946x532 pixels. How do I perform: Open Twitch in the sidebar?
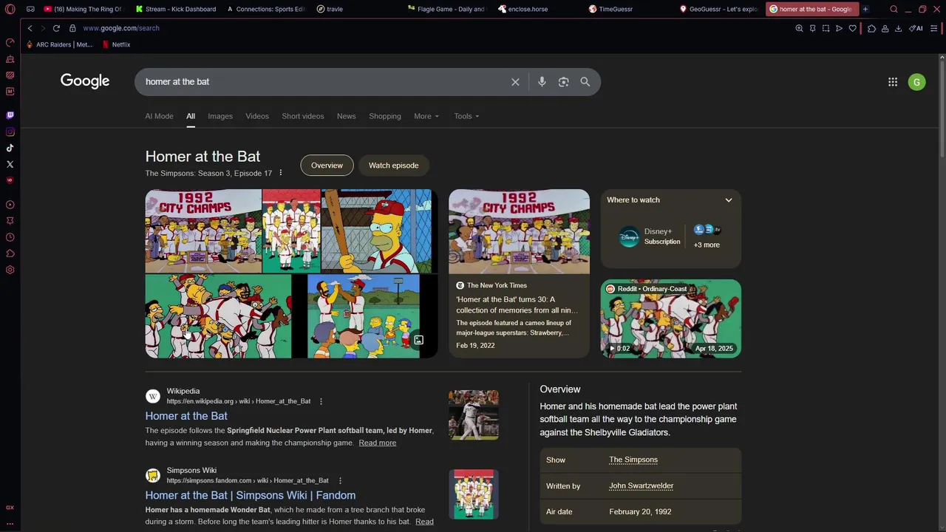coord(10,115)
